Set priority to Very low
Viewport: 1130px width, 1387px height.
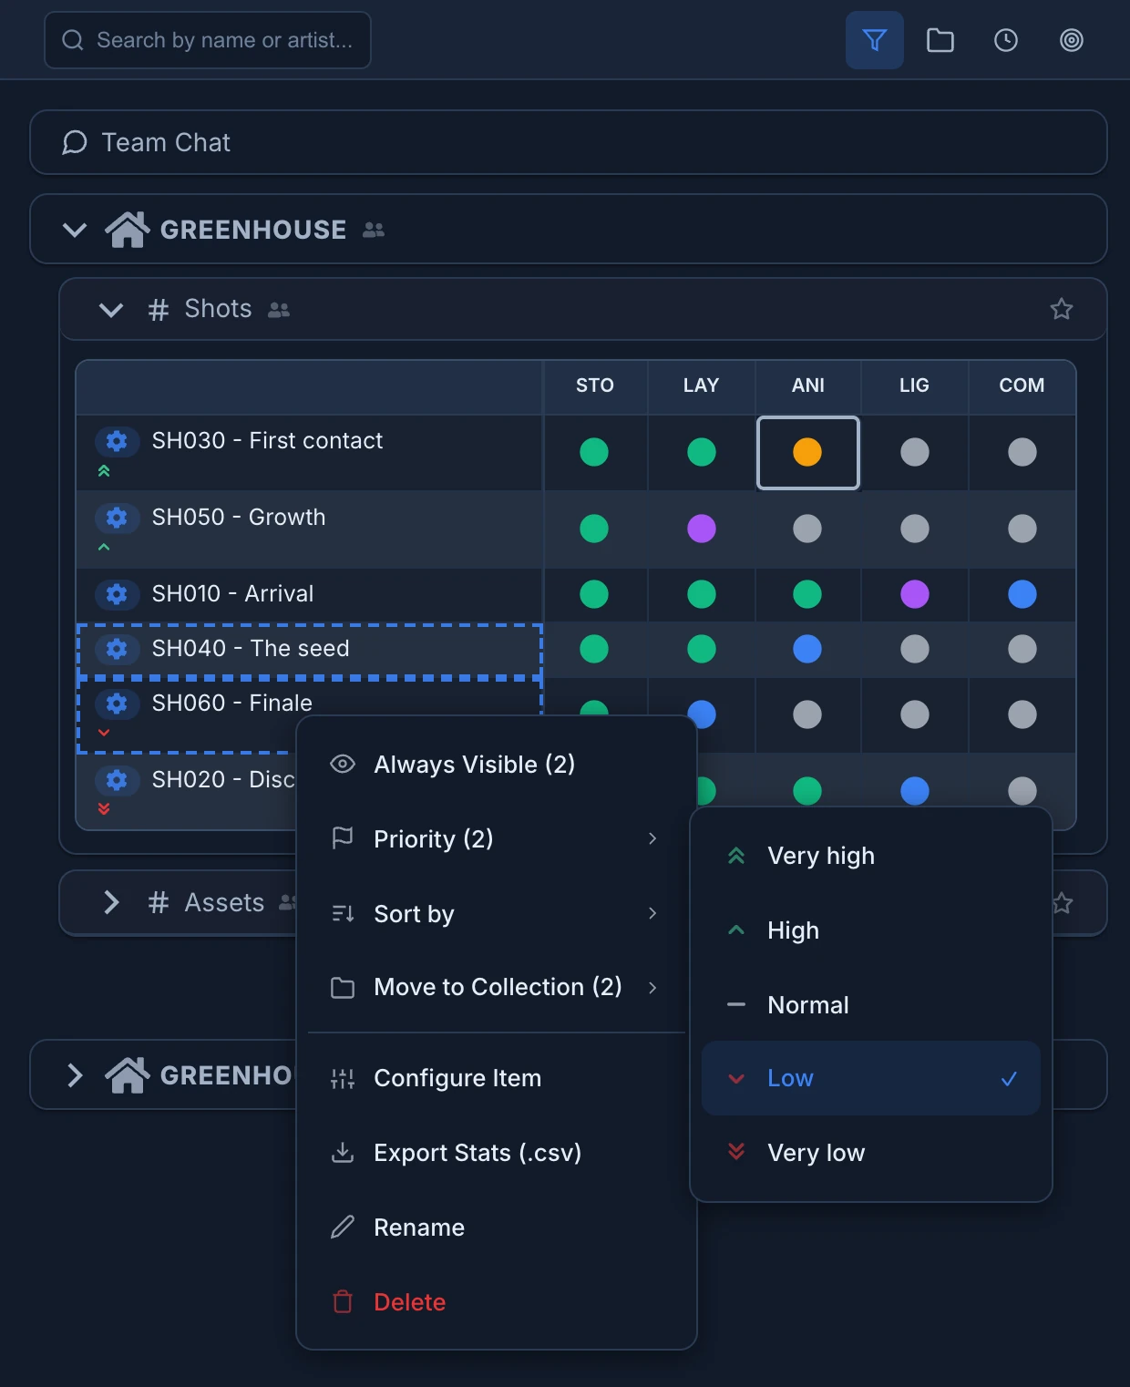(x=871, y=1153)
